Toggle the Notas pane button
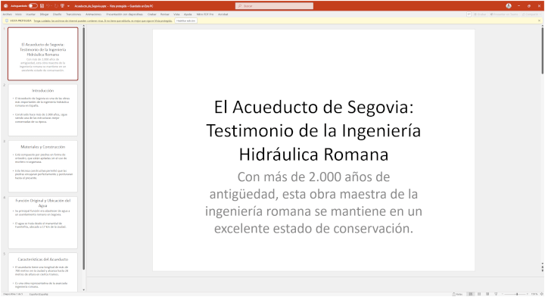The image size is (545, 297). tap(457, 294)
